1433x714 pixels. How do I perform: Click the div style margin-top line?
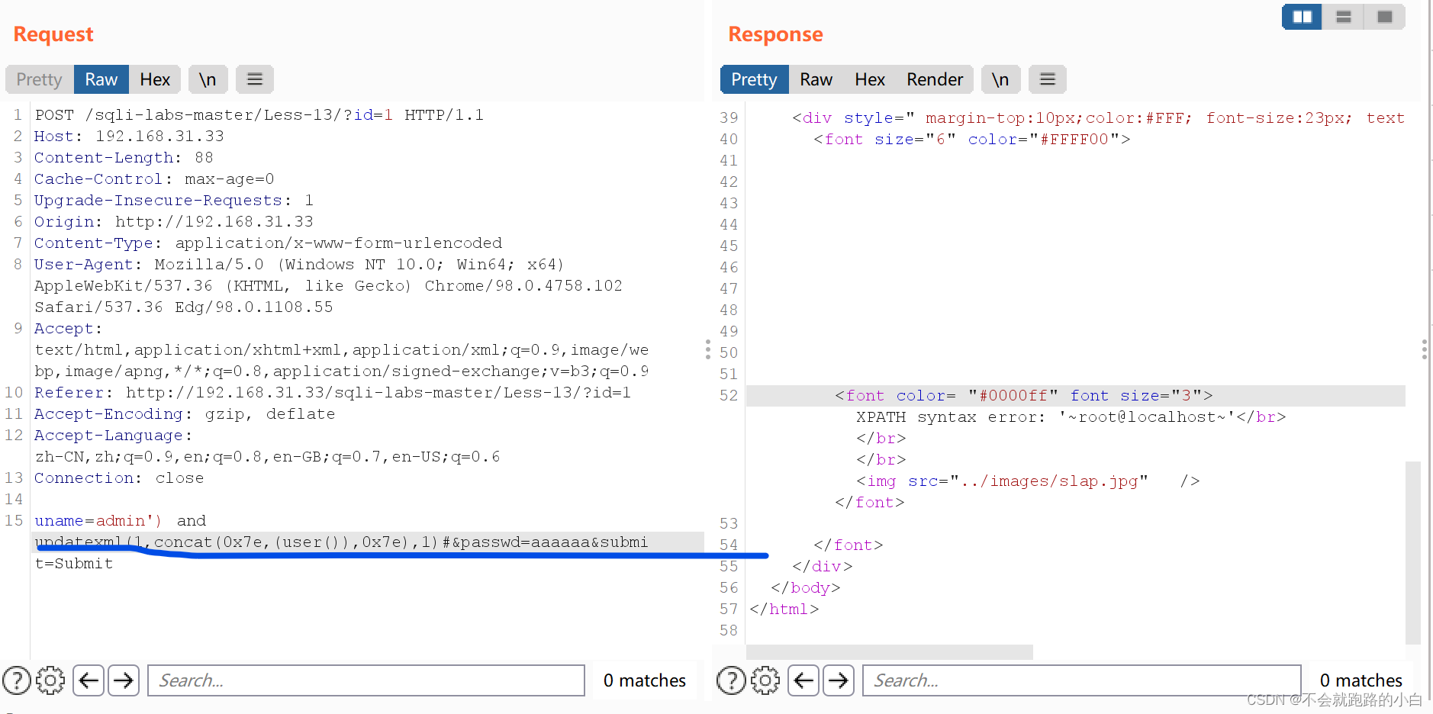(x=1099, y=118)
